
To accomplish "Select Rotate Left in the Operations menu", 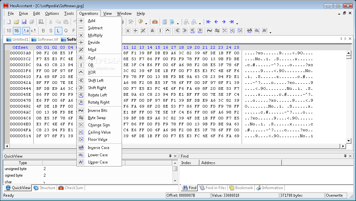I will 100,95.
